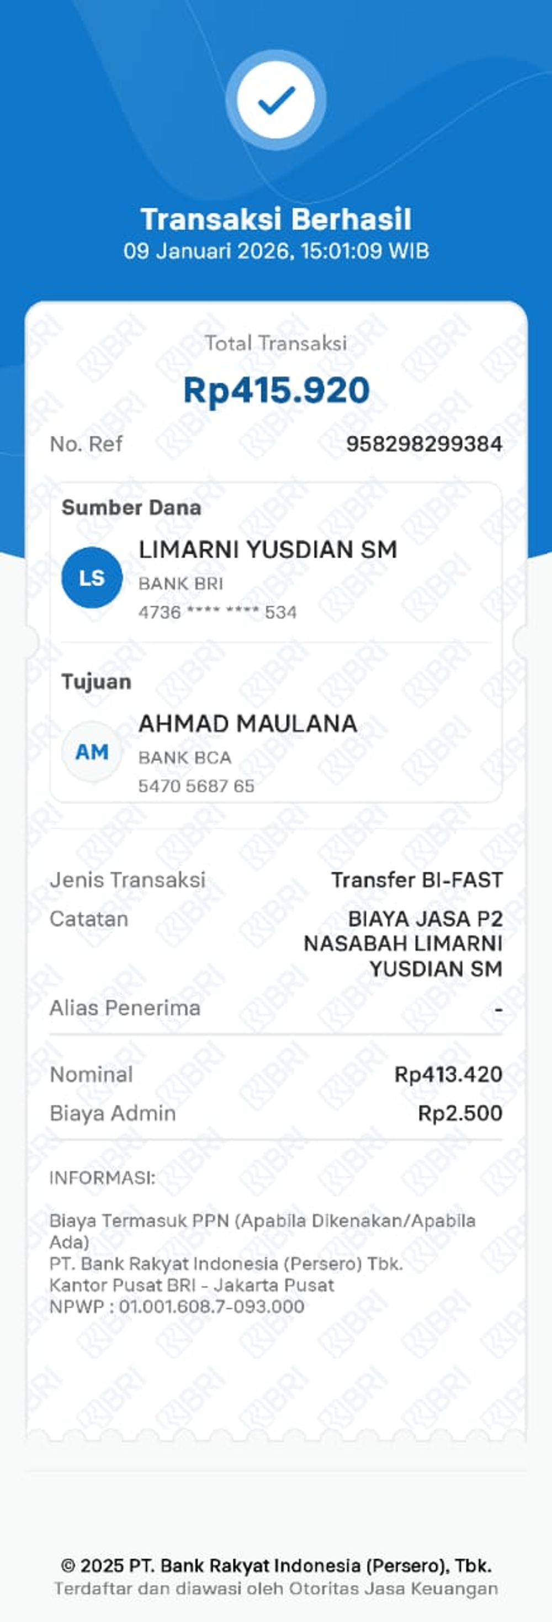Image resolution: width=552 pixels, height=1622 pixels.
Task: Select destination account number 5470 5687 65
Action: coord(197,786)
